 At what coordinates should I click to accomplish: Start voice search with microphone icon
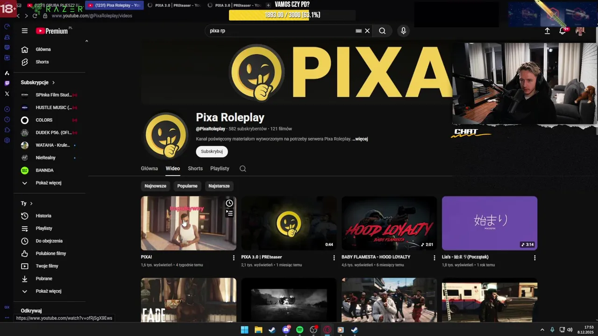click(404, 31)
